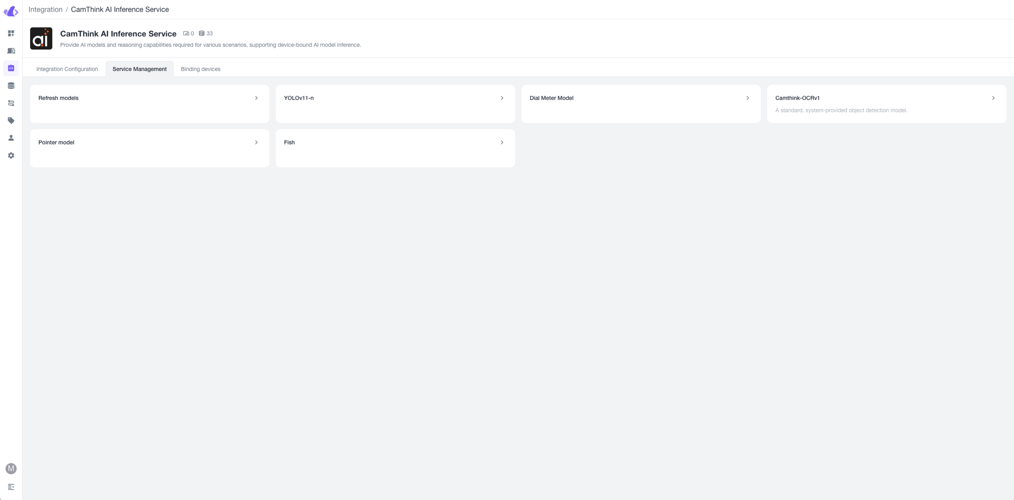Viewport: 1014px width, 500px height.
Task: Expand the YOLOv11-n model card chevron
Action: coord(502,98)
